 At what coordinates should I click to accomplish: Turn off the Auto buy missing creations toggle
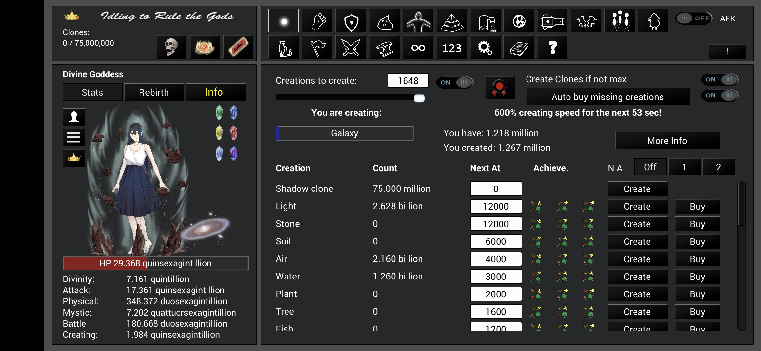720,95
